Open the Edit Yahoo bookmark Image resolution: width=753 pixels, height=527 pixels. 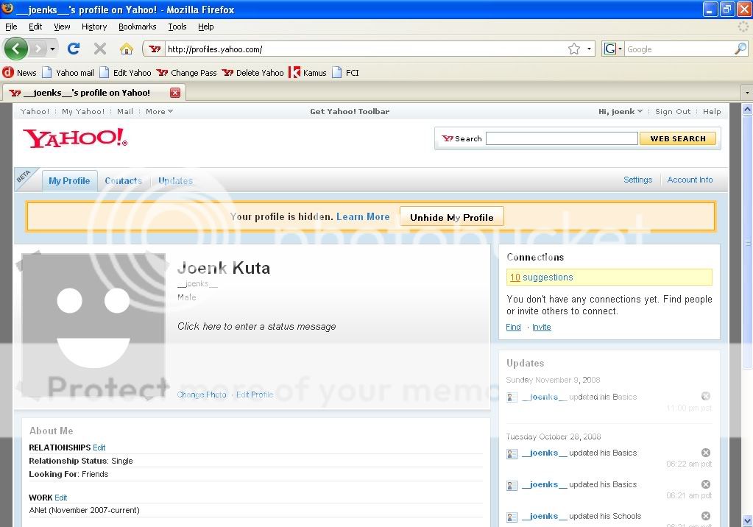pyautogui.click(x=125, y=73)
